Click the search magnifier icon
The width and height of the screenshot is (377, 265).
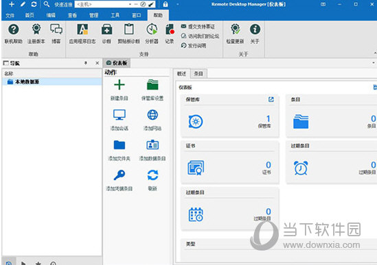[x=47, y=4]
